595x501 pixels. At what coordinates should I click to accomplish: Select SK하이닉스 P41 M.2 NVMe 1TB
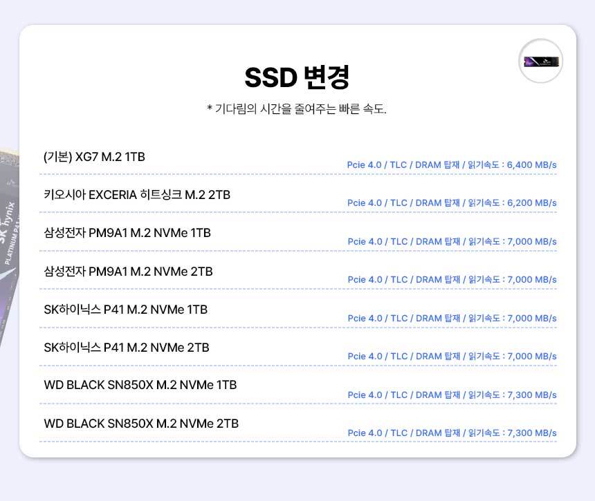(125, 310)
